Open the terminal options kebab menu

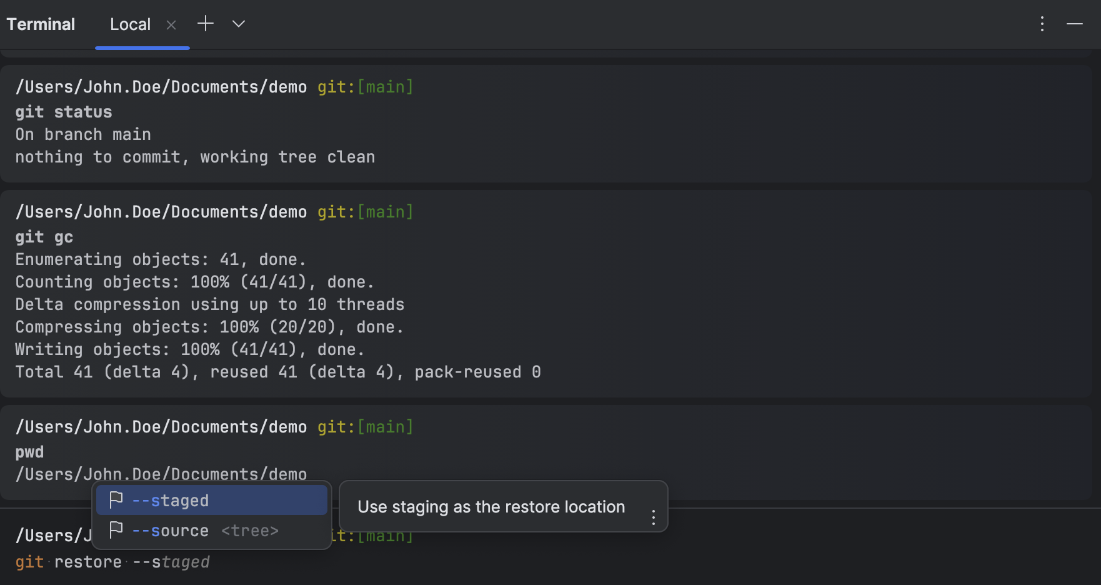pyautogui.click(x=1042, y=24)
